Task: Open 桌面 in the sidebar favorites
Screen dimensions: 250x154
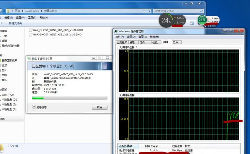Action: coord(4,41)
